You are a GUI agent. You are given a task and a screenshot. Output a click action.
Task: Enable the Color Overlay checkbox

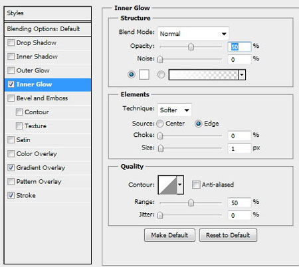[x=11, y=153]
